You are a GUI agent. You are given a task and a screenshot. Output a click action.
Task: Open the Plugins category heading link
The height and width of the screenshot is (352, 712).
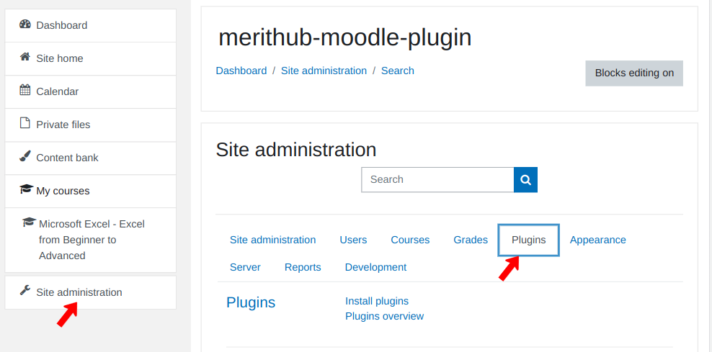pyautogui.click(x=251, y=302)
